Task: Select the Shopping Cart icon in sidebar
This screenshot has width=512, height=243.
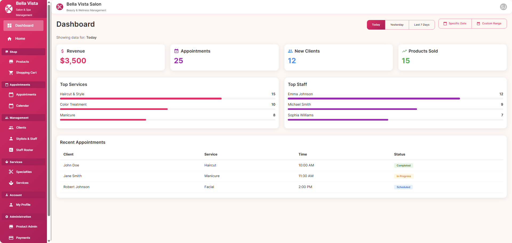Action: [x=11, y=72]
